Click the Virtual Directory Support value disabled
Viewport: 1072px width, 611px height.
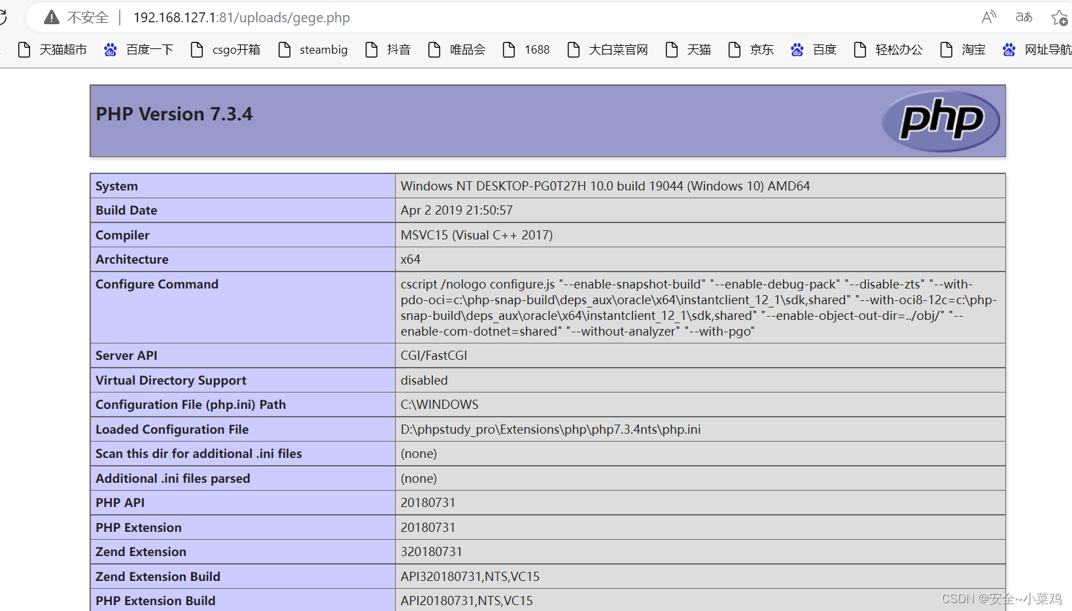click(424, 381)
